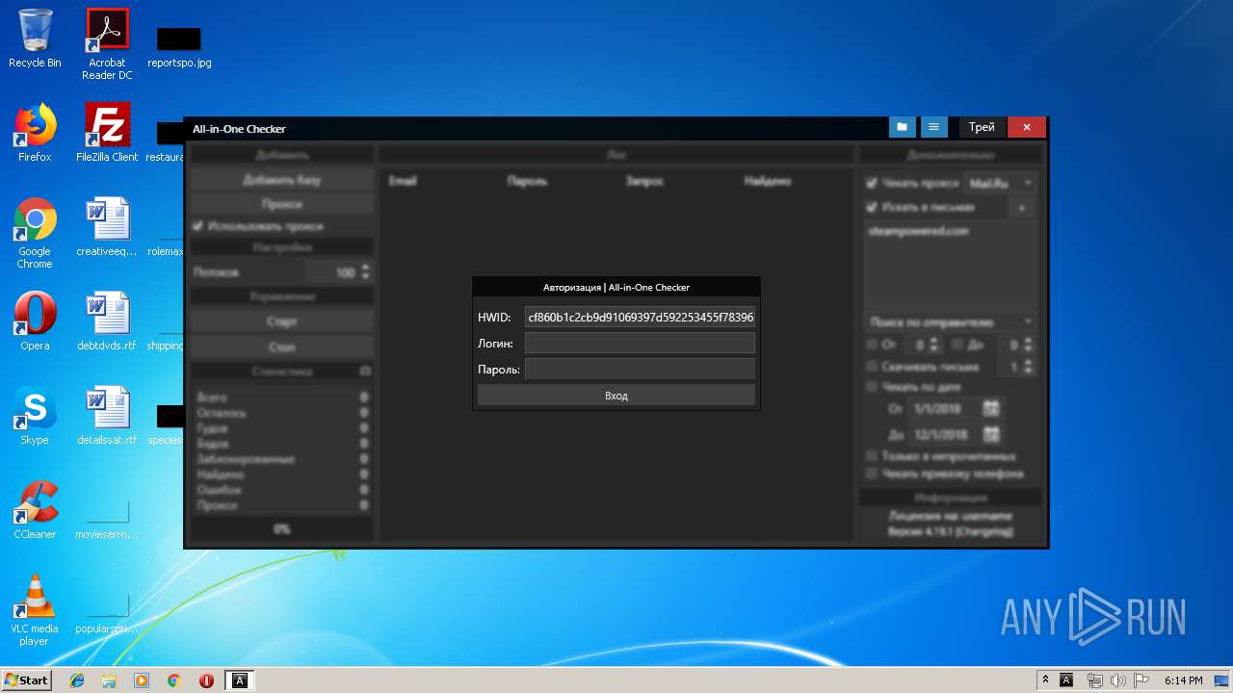This screenshot has height=693, width=1233.
Task: Toggle the От checkbox
Action: pyautogui.click(x=872, y=345)
